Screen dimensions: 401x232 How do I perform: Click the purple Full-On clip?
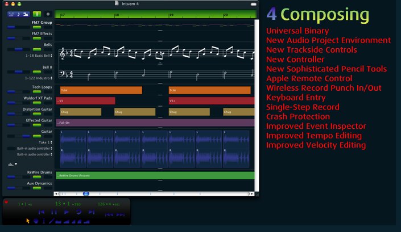(x=155, y=123)
